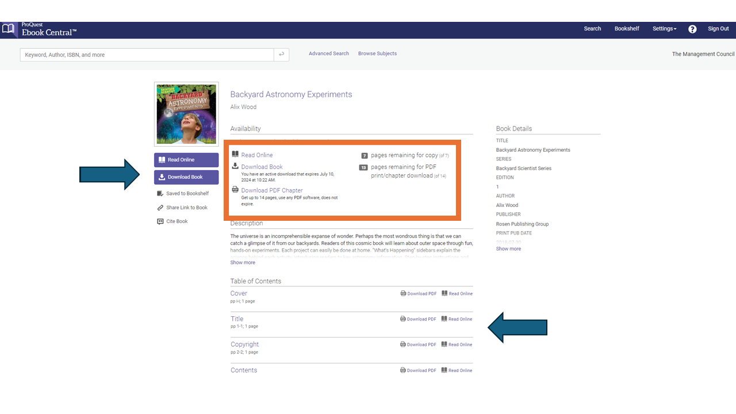Sign Out of Ebook Central
736x414 pixels.
click(x=718, y=29)
